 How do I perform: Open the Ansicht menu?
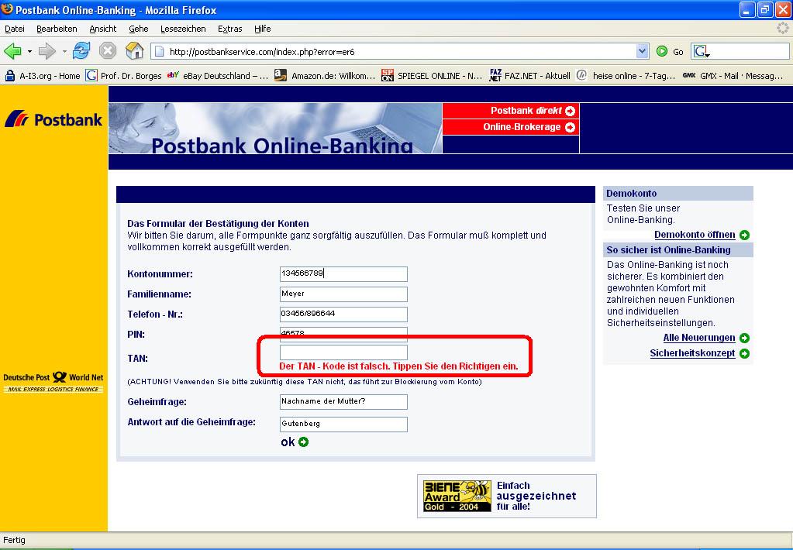(x=102, y=29)
